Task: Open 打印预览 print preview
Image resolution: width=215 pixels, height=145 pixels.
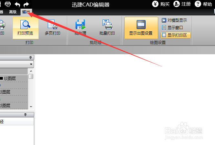Action: pyautogui.click(x=26, y=28)
